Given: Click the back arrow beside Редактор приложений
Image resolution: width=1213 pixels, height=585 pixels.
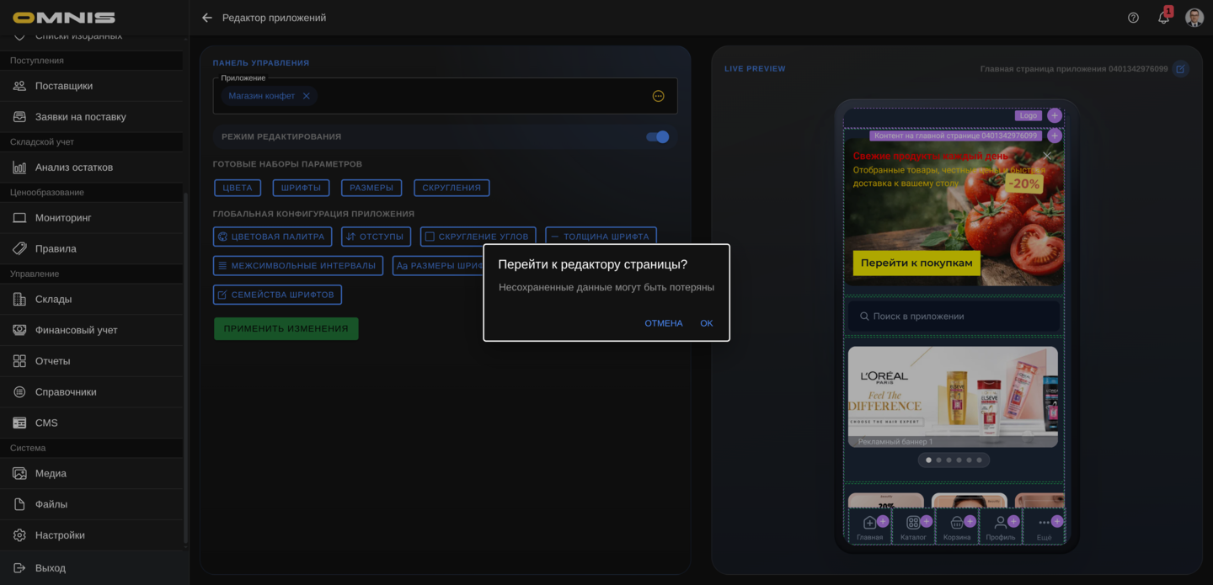Looking at the screenshot, I should point(207,18).
